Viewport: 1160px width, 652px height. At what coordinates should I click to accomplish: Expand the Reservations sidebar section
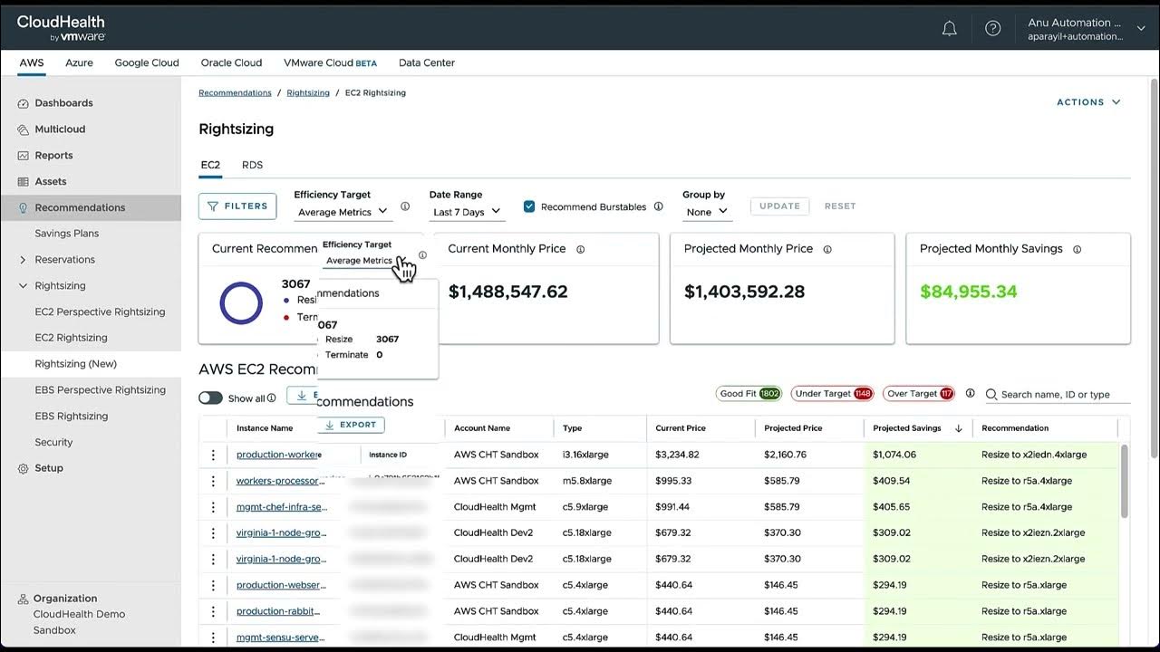click(23, 260)
